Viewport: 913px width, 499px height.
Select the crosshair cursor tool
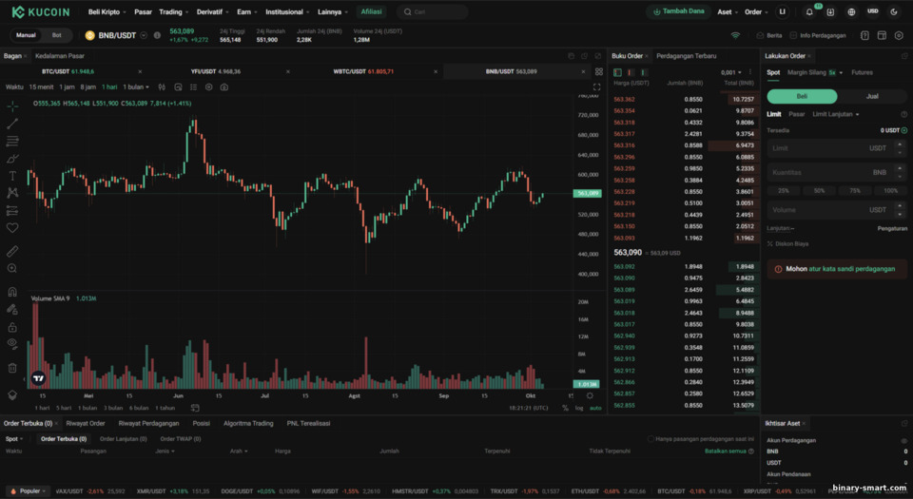pyautogui.click(x=12, y=106)
